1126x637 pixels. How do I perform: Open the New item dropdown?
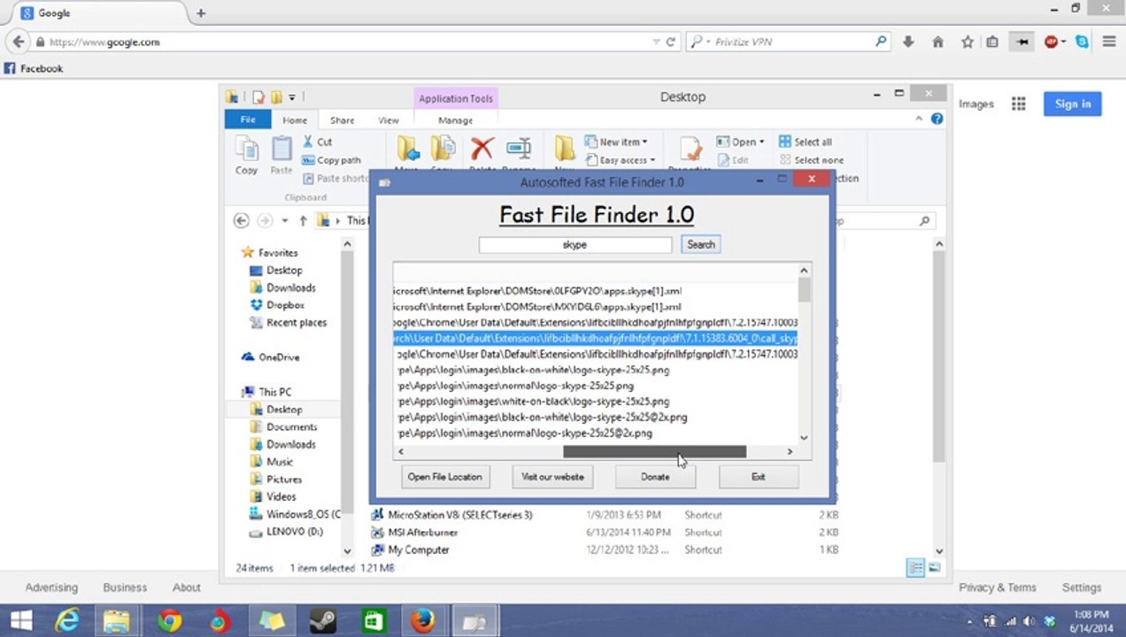[616, 142]
